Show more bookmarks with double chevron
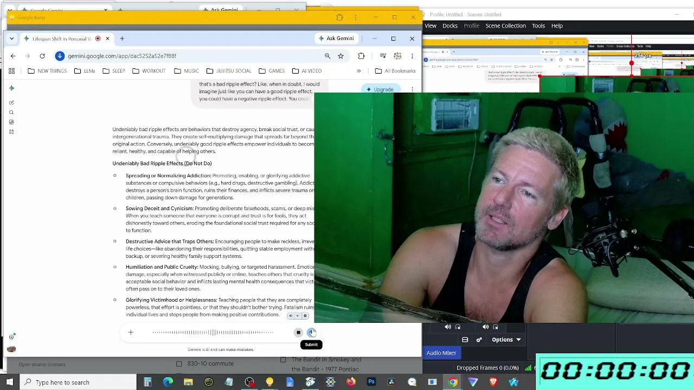 tap(358, 71)
